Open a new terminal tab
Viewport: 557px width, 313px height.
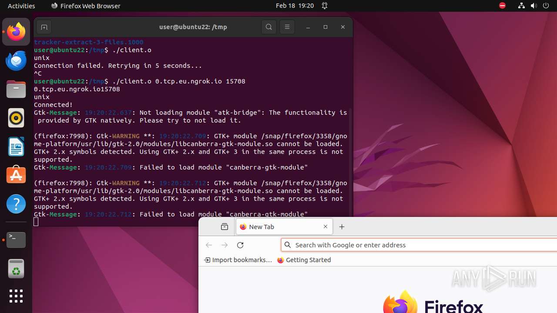(44, 27)
